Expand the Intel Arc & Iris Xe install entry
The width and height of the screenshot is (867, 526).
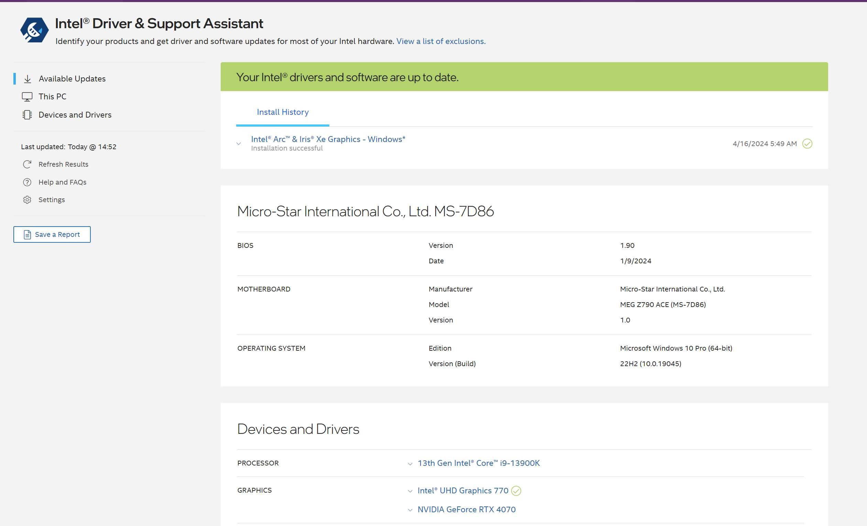[239, 144]
